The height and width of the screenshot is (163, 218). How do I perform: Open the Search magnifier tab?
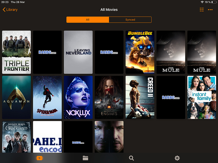[x=131, y=158]
